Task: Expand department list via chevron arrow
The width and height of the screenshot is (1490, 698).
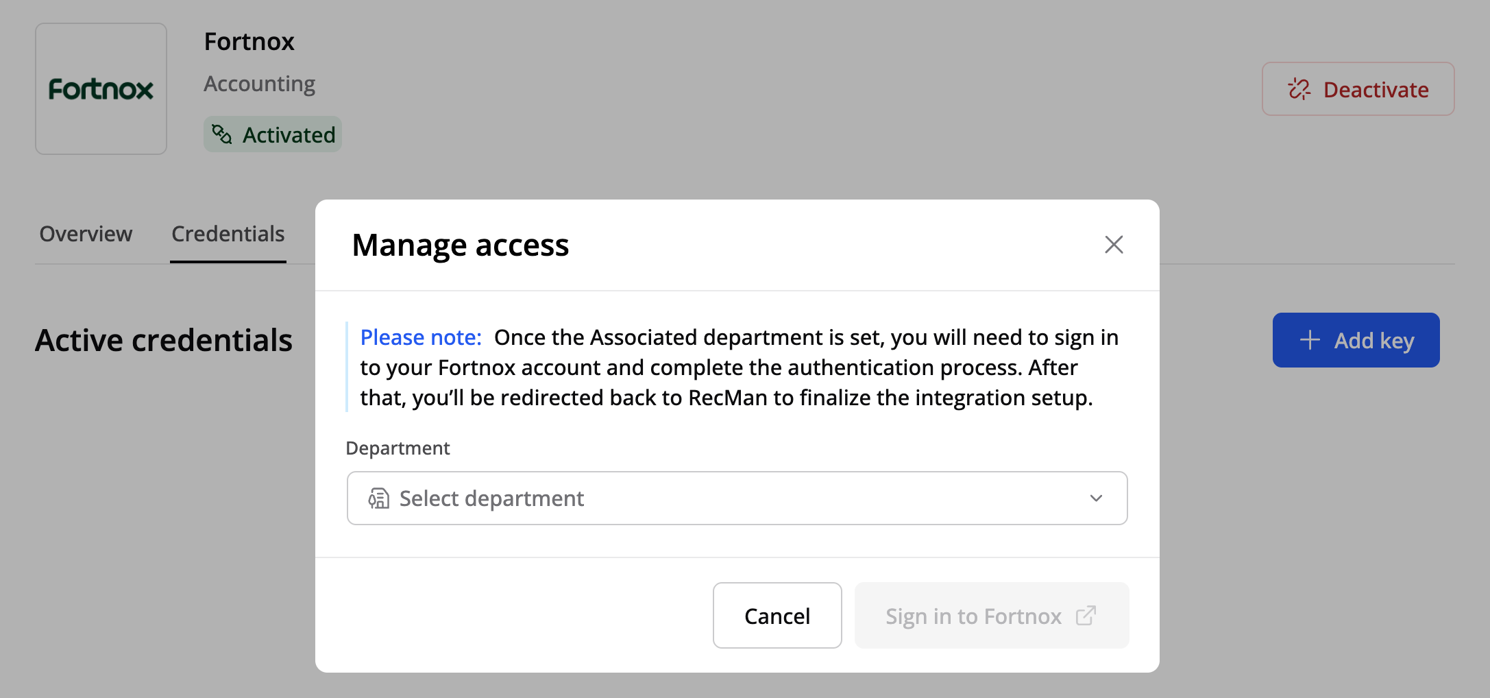Action: point(1096,498)
